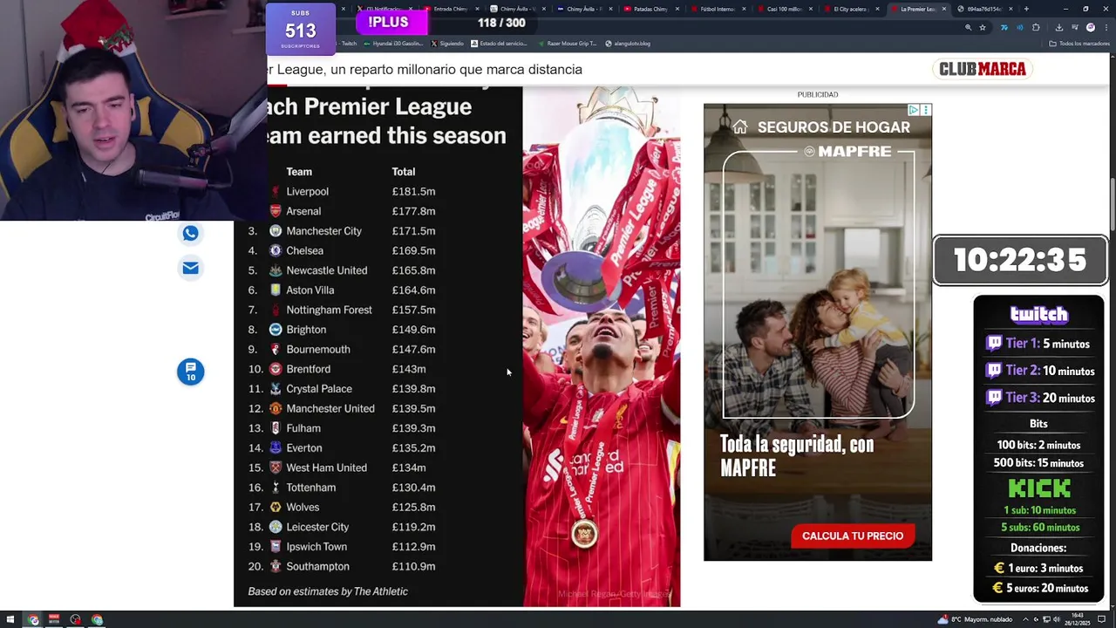This screenshot has height=628, width=1116.
Task: Open the Todos los marcadores folder
Action: click(x=1078, y=44)
